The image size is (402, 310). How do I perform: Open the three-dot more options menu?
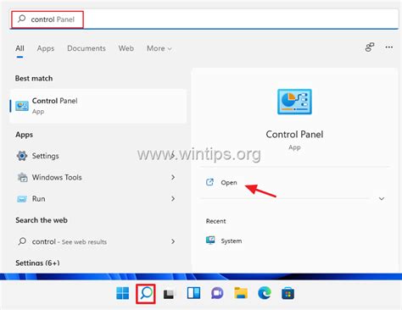point(389,47)
